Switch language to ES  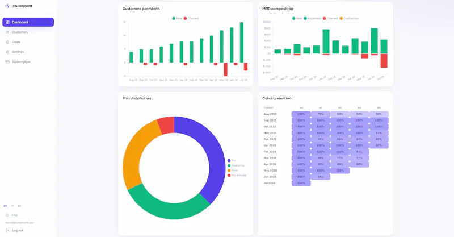tap(19, 206)
